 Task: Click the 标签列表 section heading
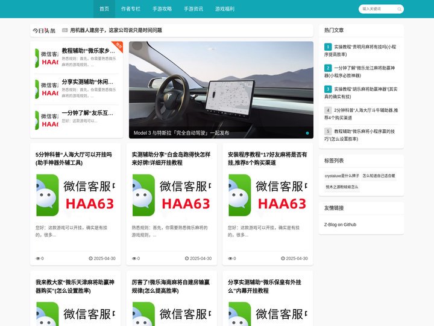click(x=334, y=161)
